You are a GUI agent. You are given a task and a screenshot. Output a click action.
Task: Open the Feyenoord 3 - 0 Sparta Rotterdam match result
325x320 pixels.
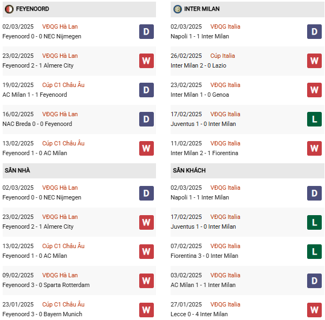click(46, 285)
